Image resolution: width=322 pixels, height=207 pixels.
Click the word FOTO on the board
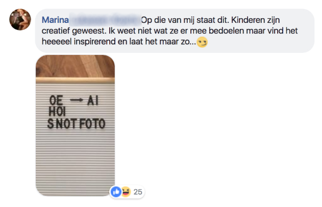click(92, 124)
